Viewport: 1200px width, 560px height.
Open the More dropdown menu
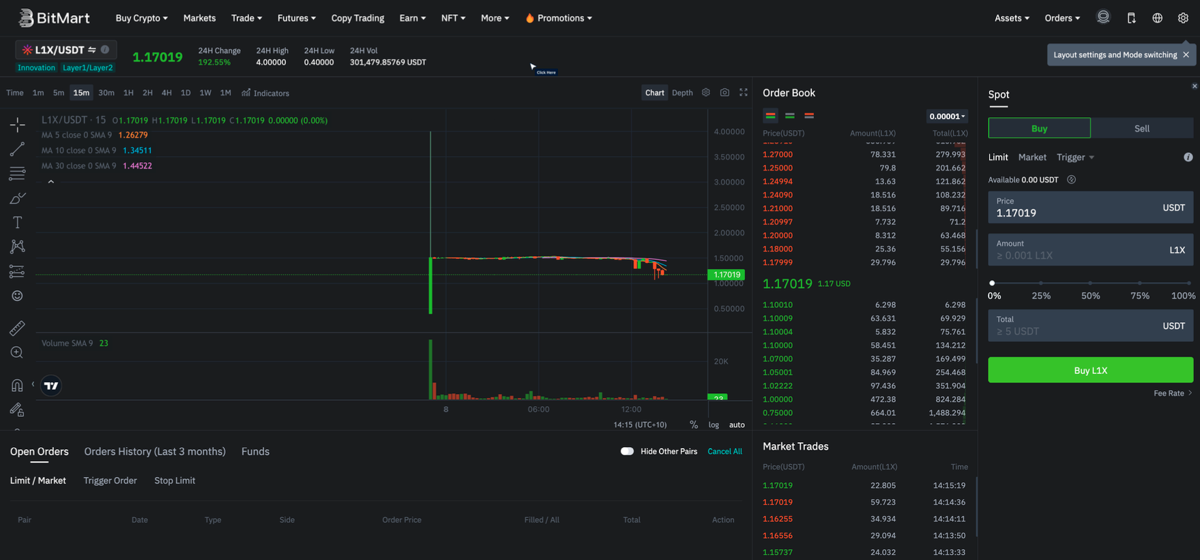[x=495, y=18]
